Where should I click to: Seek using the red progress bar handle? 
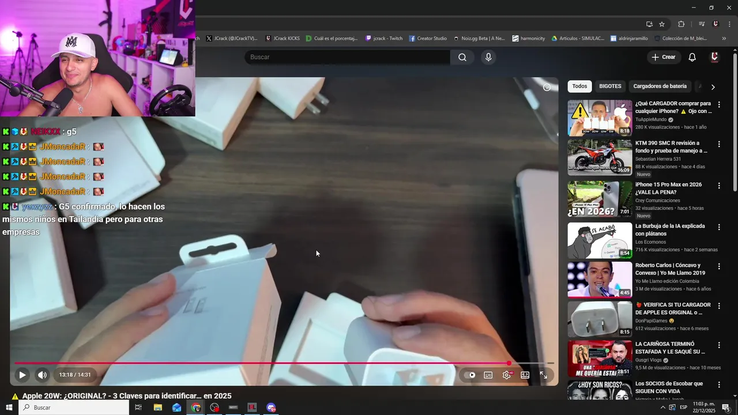[x=509, y=363]
